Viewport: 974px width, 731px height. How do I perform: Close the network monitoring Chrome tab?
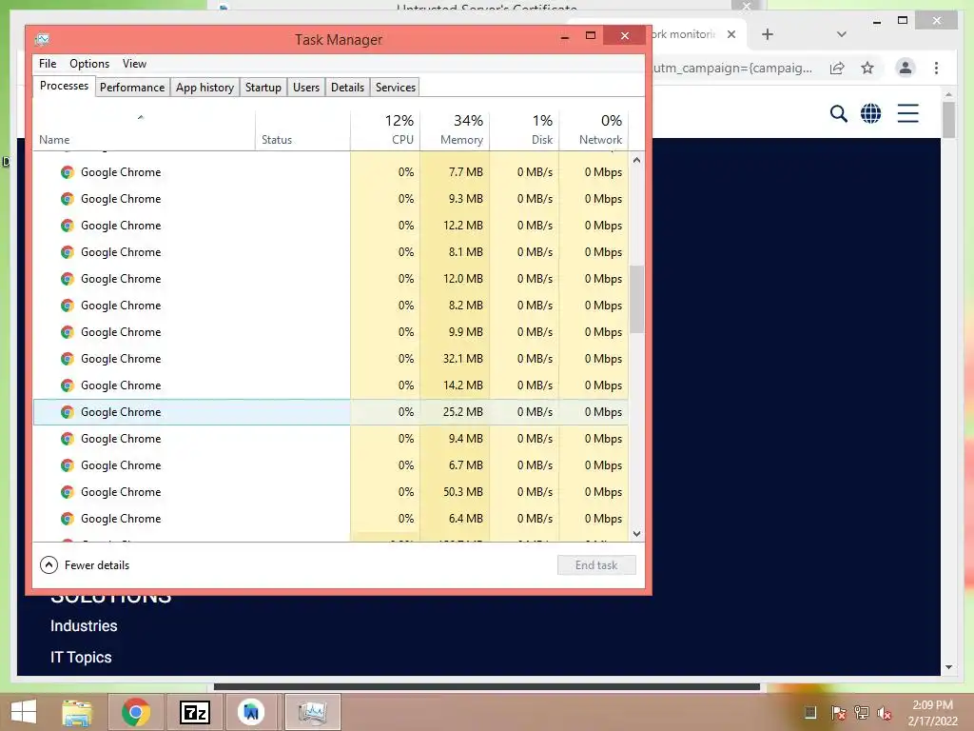click(x=731, y=34)
